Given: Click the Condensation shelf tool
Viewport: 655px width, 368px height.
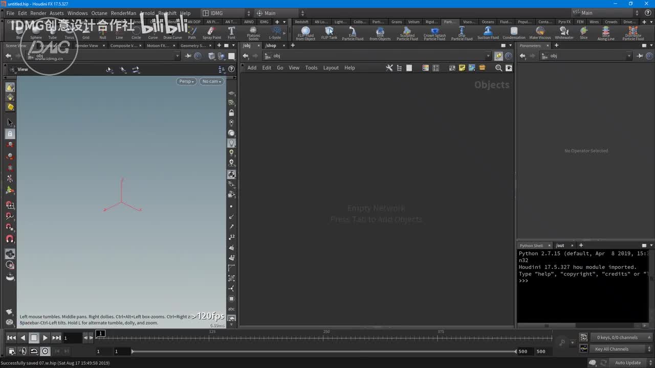Looking at the screenshot, I should tap(514, 33).
